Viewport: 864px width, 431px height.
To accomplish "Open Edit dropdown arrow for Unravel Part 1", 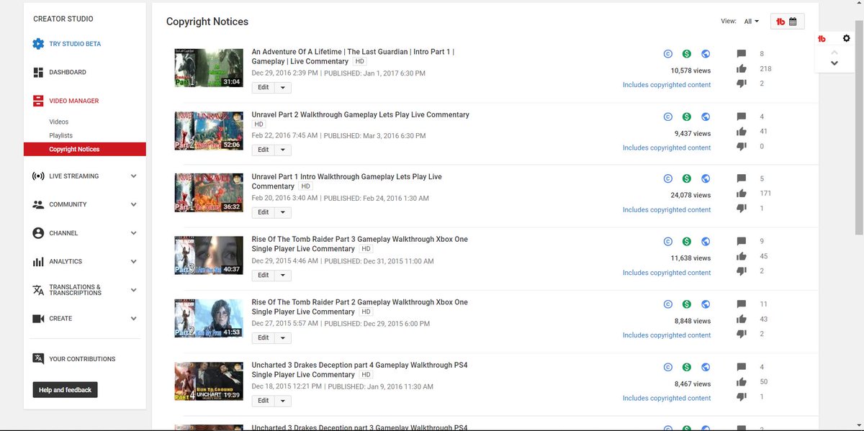I will (x=282, y=212).
